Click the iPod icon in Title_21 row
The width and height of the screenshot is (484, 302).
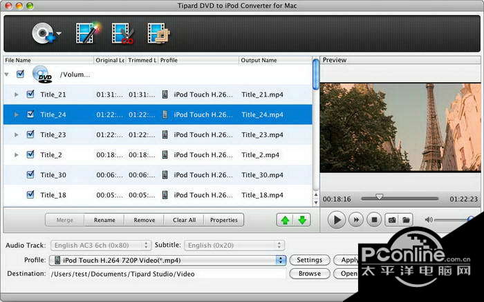165,94
